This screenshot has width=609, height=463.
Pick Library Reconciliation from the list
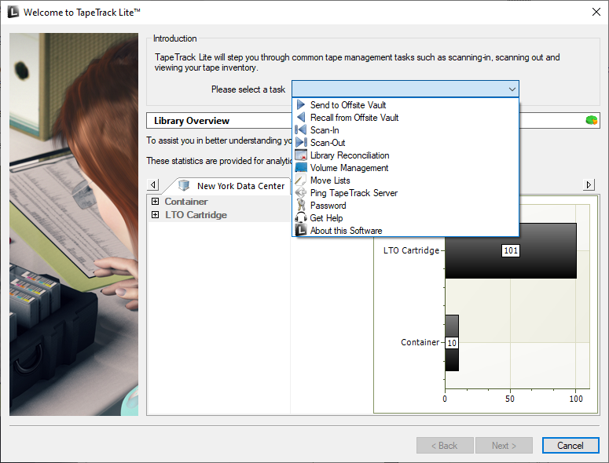tap(405, 155)
